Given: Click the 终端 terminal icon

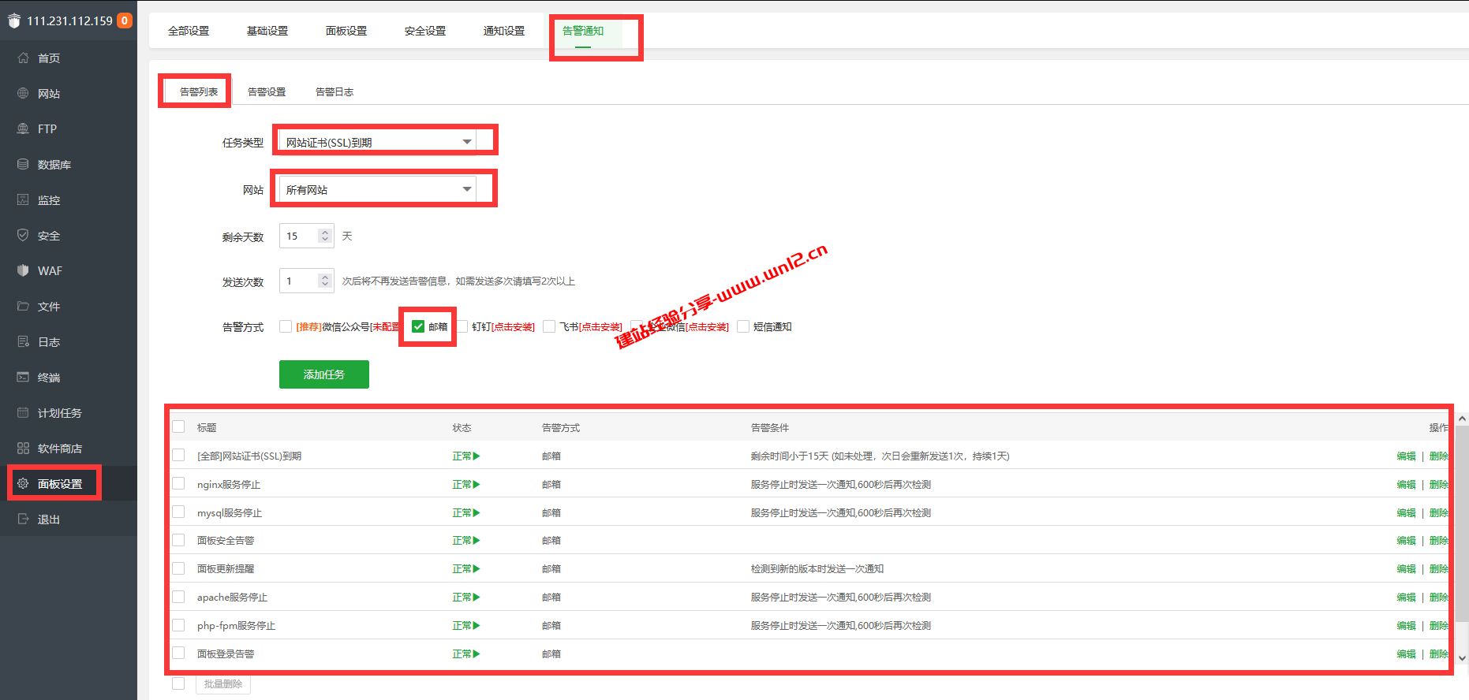Looking at the screenshot, I should pyautogui.click(x=23, y=377).
